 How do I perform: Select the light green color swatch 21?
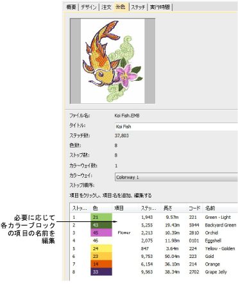pos(101,217)
